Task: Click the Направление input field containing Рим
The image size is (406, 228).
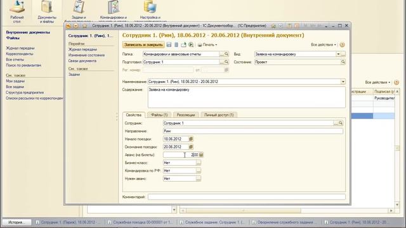Action: click(253, 131)
